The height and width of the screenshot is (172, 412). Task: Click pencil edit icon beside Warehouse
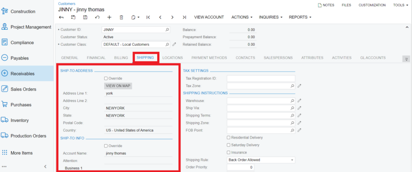[299, 100]
